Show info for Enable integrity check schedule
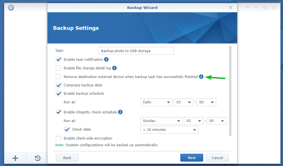283x166 pixels. tap(120, 112)
